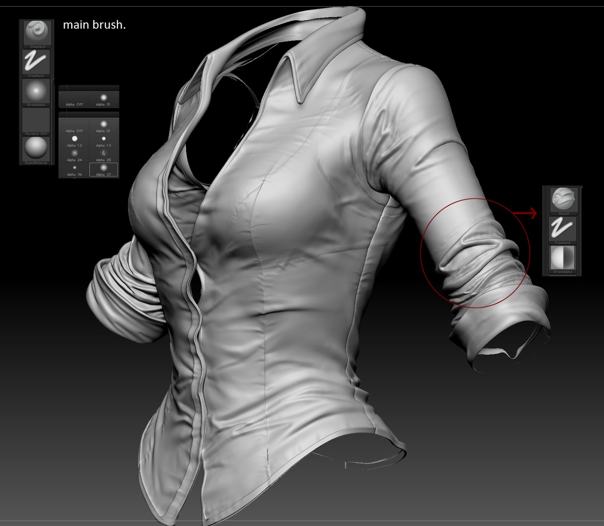
Task: Click the FreeHand stroke under Slash2
Action: tap(563, 230)
